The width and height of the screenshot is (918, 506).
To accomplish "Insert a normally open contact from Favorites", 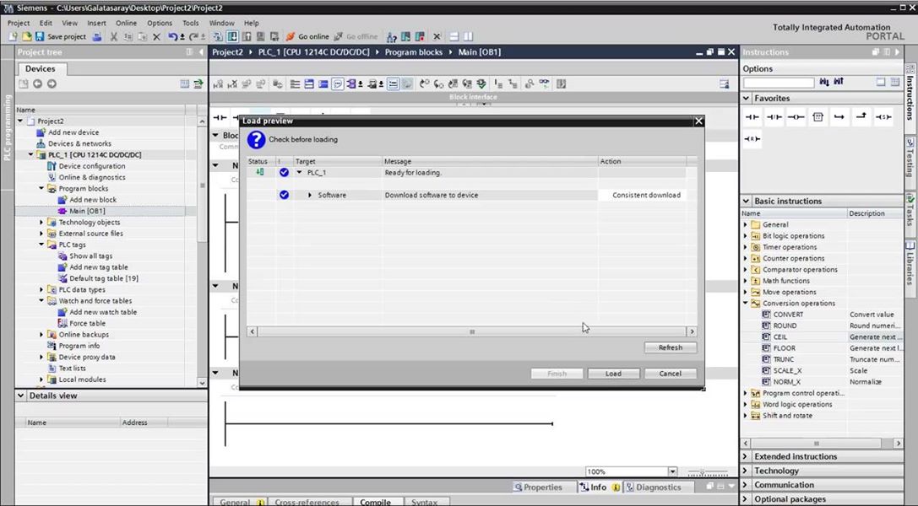I will 752,117.
